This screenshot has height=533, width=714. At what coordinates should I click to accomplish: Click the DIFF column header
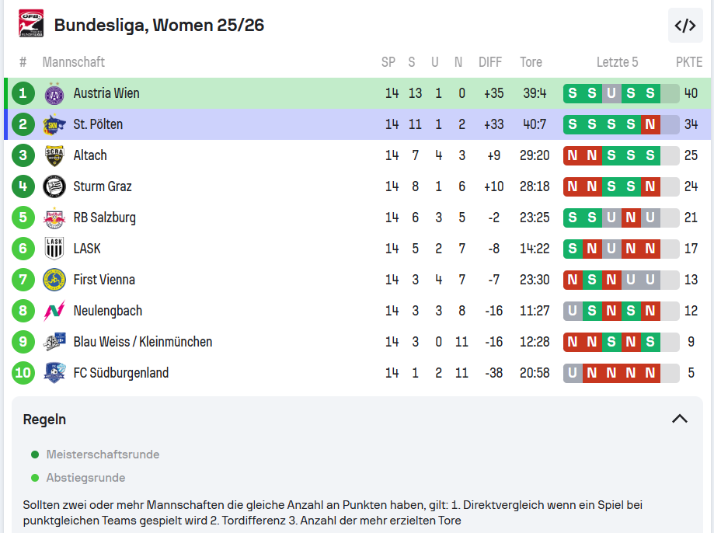[490, 62]
